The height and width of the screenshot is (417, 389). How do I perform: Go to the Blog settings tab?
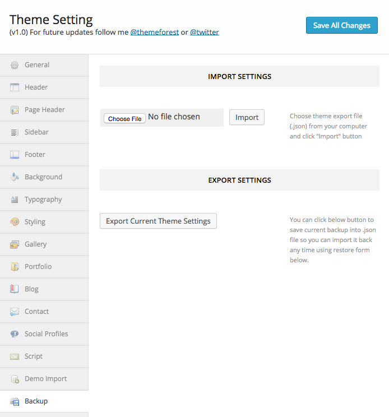pyautogui.click(x=31, y=289)
